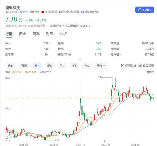Click the stock code 000700

pos(13,12)
